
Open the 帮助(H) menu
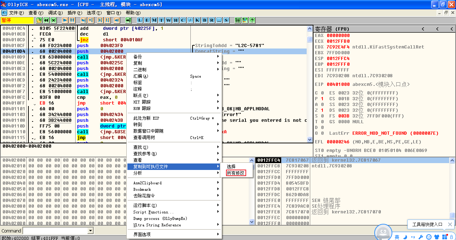click(x=133, y=13)
